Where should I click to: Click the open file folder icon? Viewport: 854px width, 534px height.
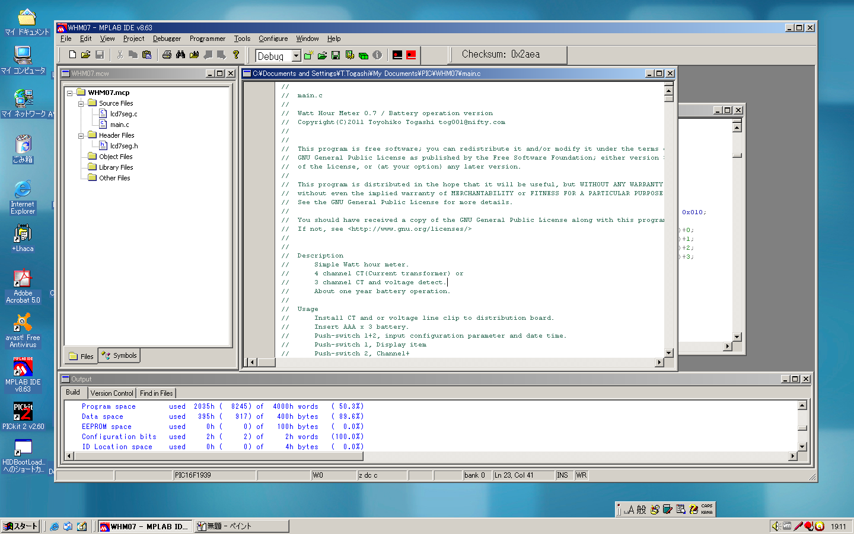[85, 55]
